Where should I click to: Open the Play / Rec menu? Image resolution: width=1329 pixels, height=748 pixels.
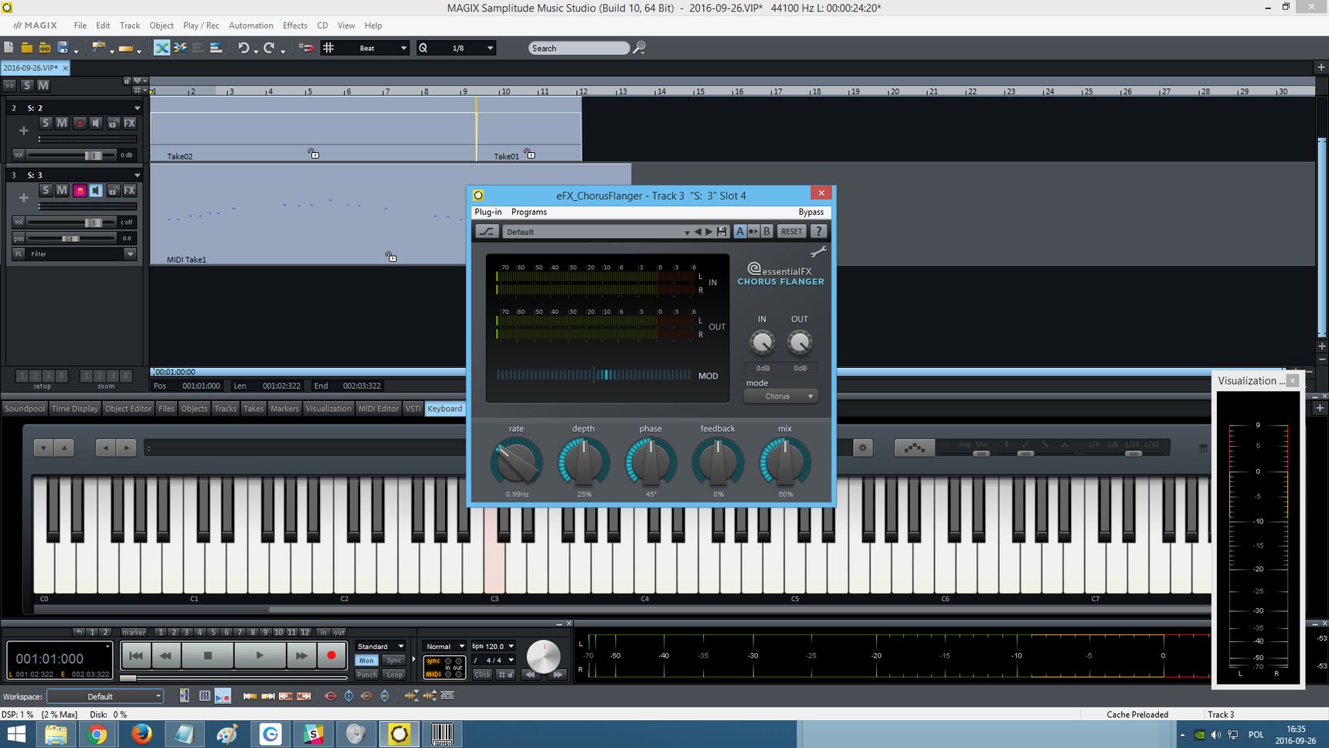tap(201, 25)
